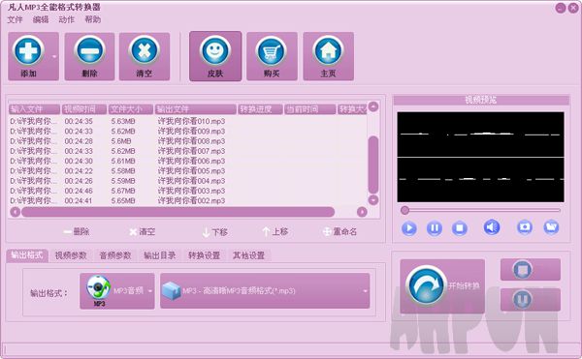The width and height of the screenshot is (582, 359).
Task: Switch to the 输出格式 tab
Action: coord(27,255)
